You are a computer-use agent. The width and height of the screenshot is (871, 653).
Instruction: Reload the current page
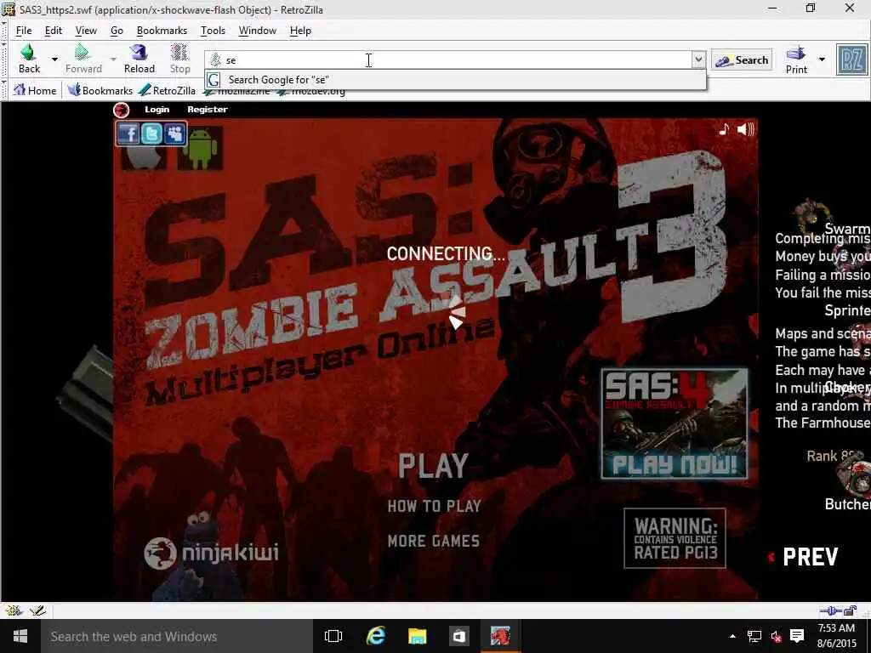pyautogui.click(x=139, y=59)
